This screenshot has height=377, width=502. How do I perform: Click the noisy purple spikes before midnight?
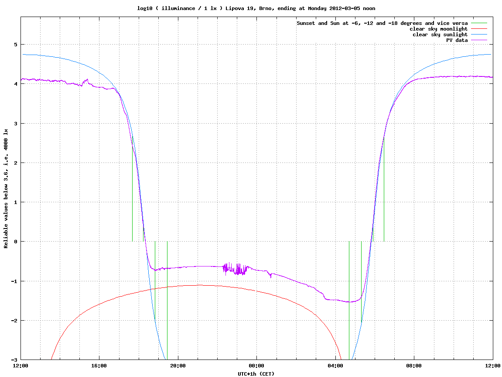(236, 269)
